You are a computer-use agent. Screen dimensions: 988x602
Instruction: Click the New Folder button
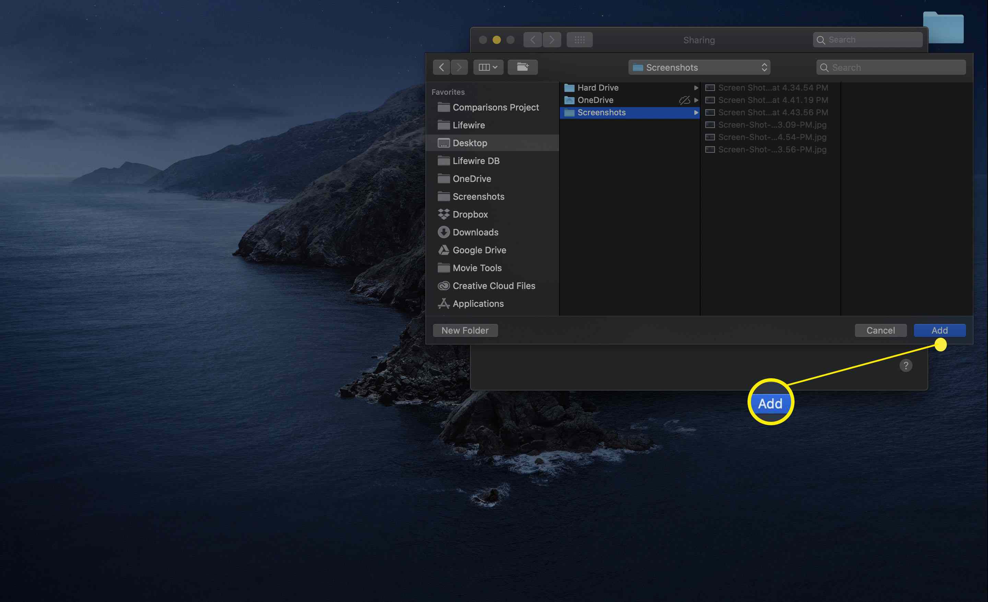point(465,331)
